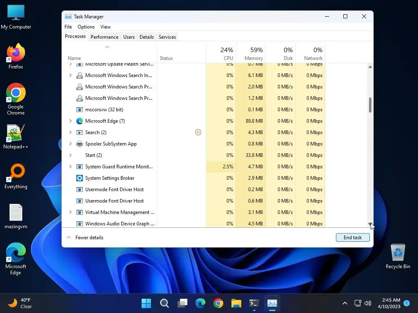Image resolution: width=418 pixels, height=313 pixels.
Task: Open File Explorer from the taskbar
Action: coord(236,303)
